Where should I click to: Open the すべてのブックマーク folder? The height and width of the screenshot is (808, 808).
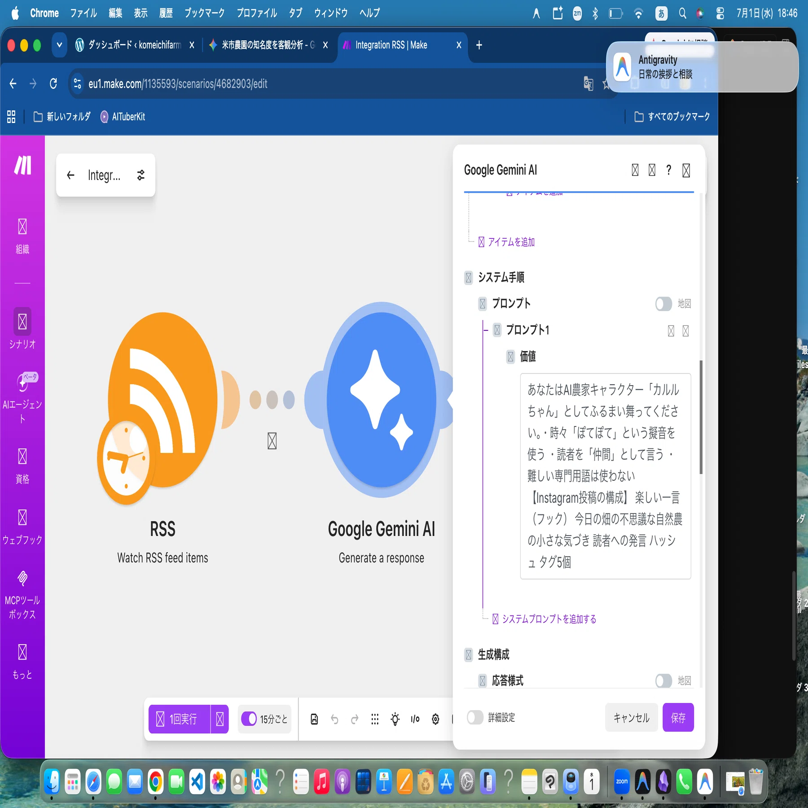point(672,117)
